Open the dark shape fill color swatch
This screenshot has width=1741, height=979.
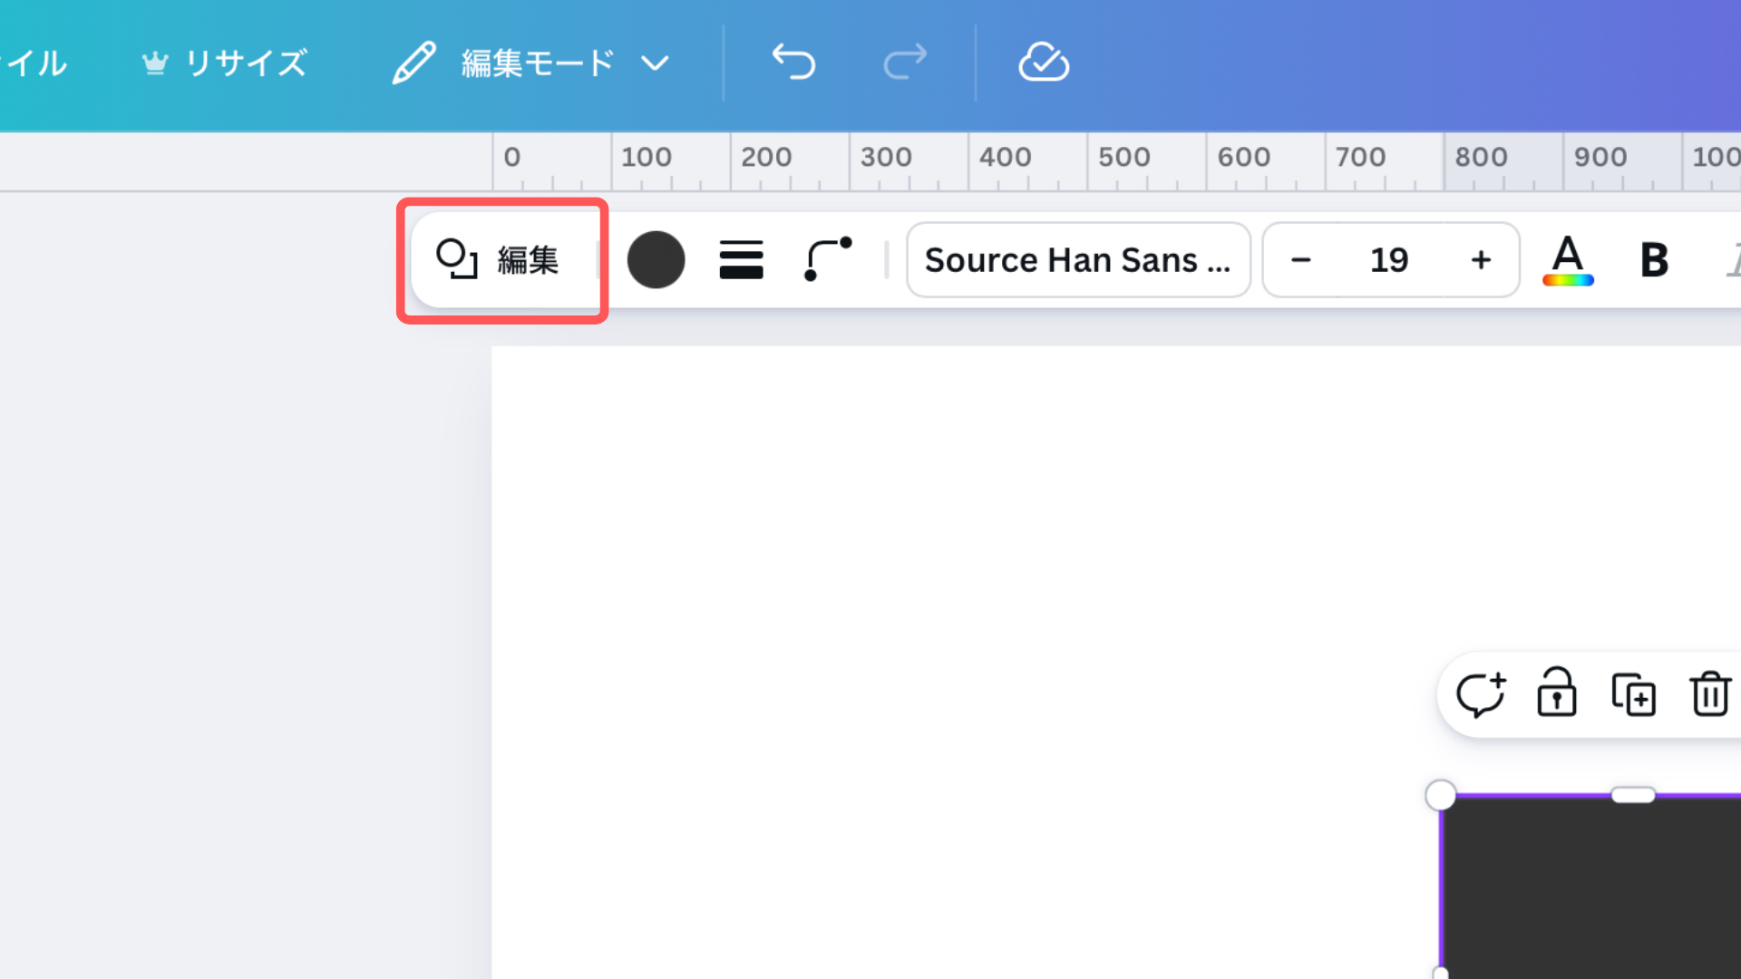(x=656, y=260)
